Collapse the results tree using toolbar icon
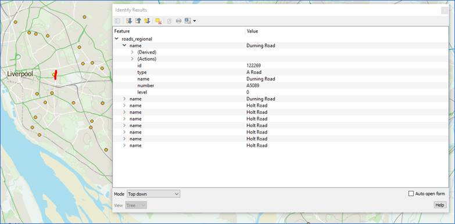455x224 pixels. (x=138, y=21)
